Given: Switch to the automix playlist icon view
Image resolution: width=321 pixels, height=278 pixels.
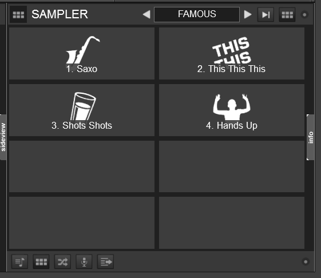Looking at the screenshot, I should pos(19,261).
